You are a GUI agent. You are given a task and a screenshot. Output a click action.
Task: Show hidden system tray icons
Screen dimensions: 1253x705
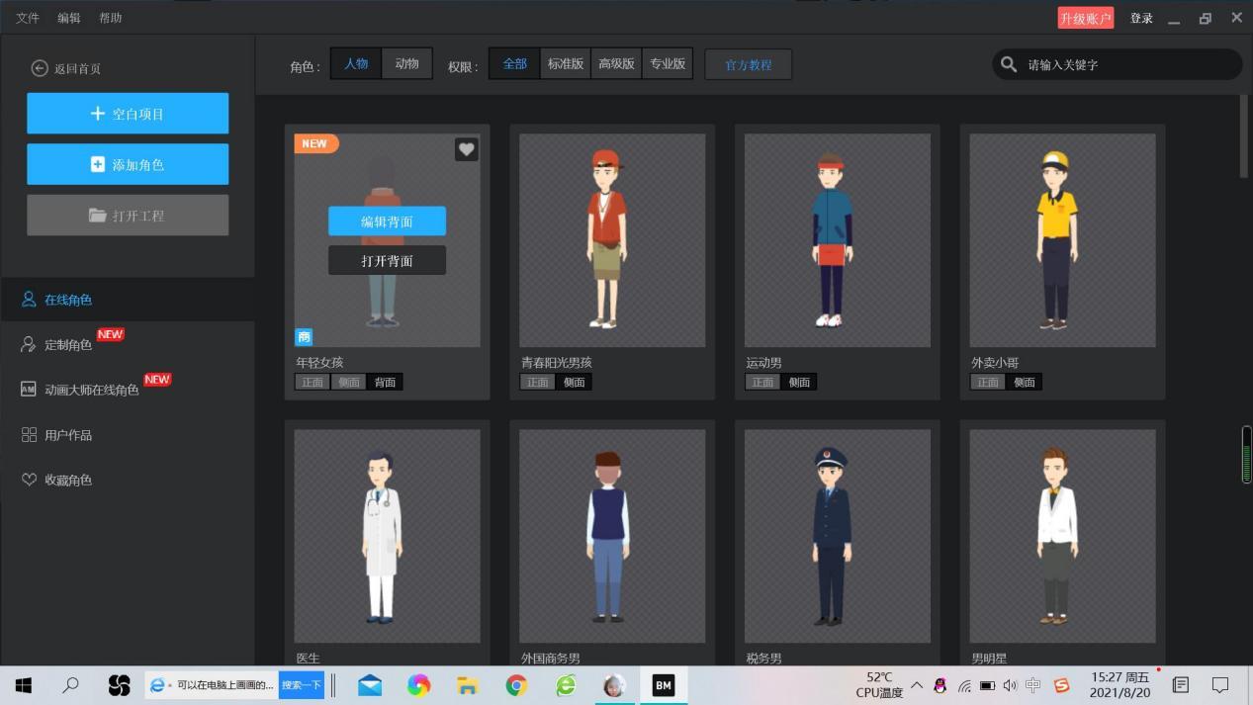click(x=917, y=685)
